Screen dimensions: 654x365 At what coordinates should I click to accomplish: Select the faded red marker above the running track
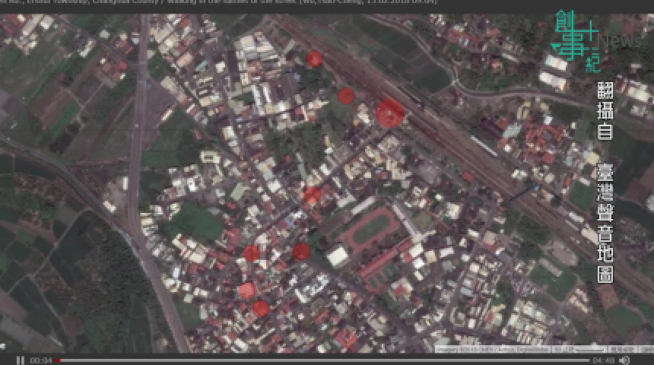coord(312,195)
